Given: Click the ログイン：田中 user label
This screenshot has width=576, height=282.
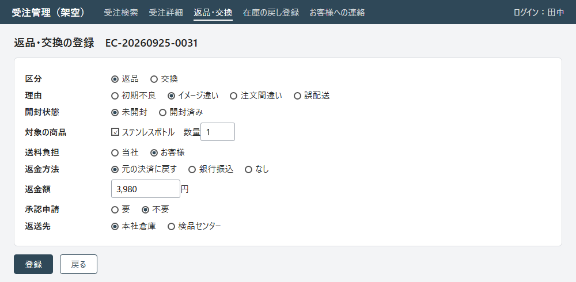Looking at the screenshot, I should click(539, 13).
